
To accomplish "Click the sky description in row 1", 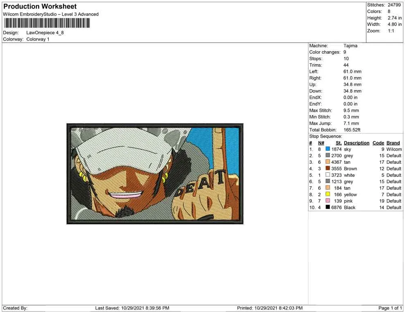I will pyautogui.click(x=347, y=149).
